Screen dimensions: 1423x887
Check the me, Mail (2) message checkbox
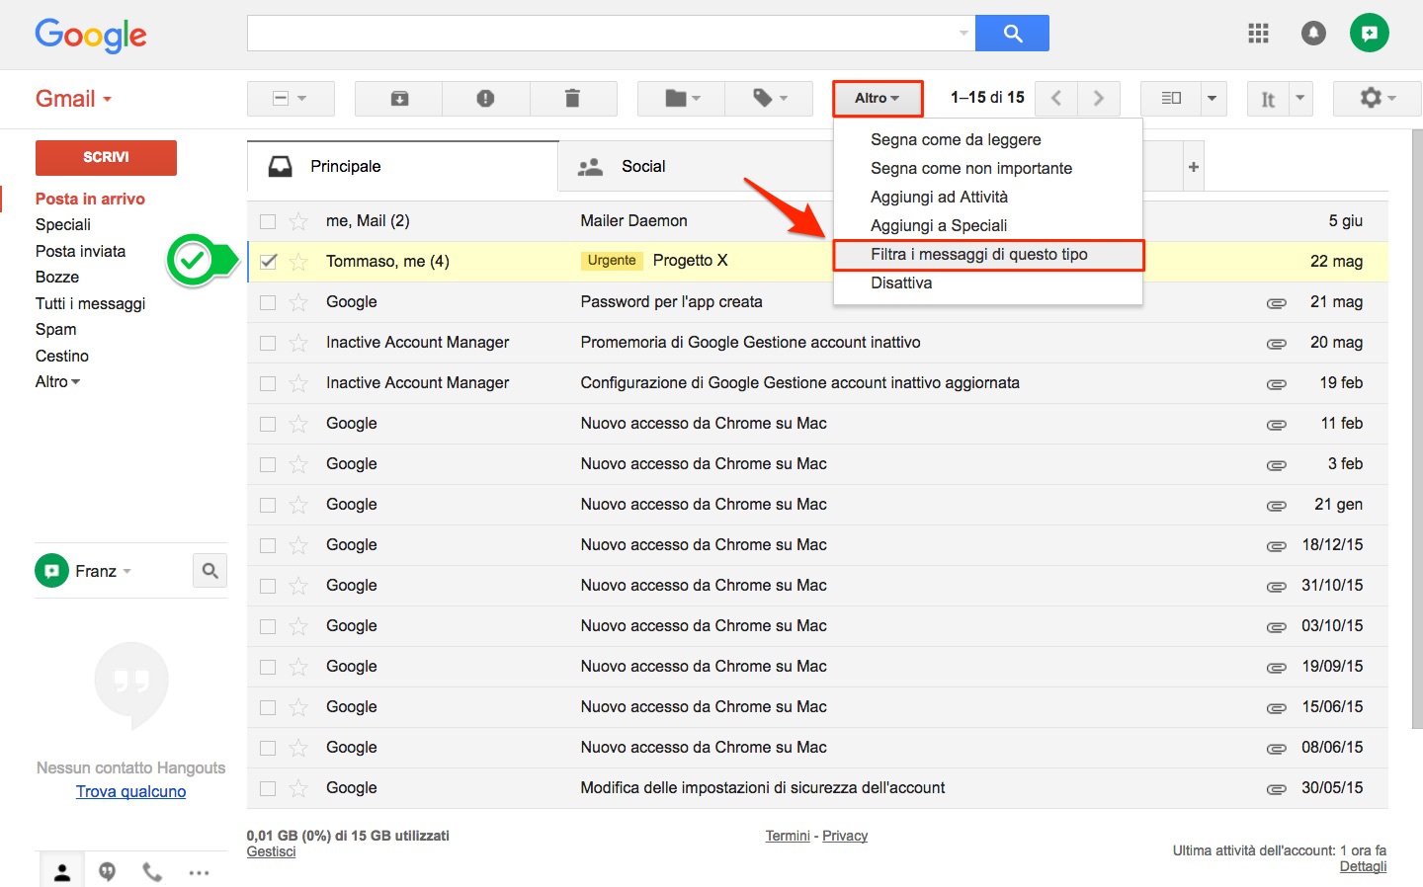(x=268, y=221)
